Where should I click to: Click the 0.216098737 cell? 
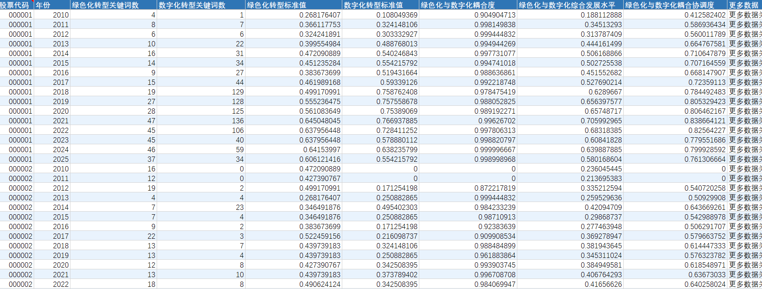(380, 236)
